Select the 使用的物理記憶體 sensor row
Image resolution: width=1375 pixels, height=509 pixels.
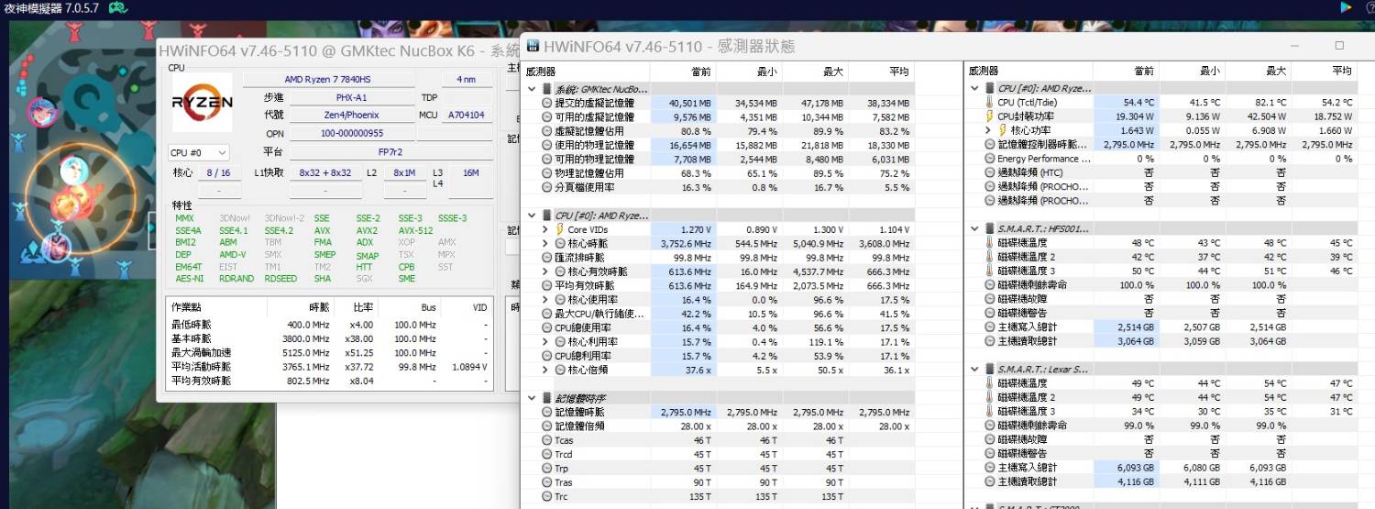[x=719, y=145]
